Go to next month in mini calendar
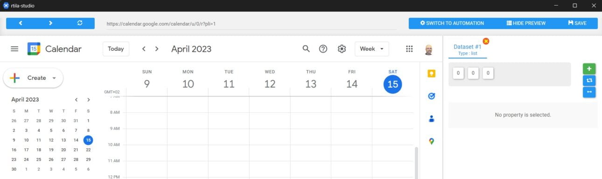Viewport: 602px width, 179px height. pos(89,99)
